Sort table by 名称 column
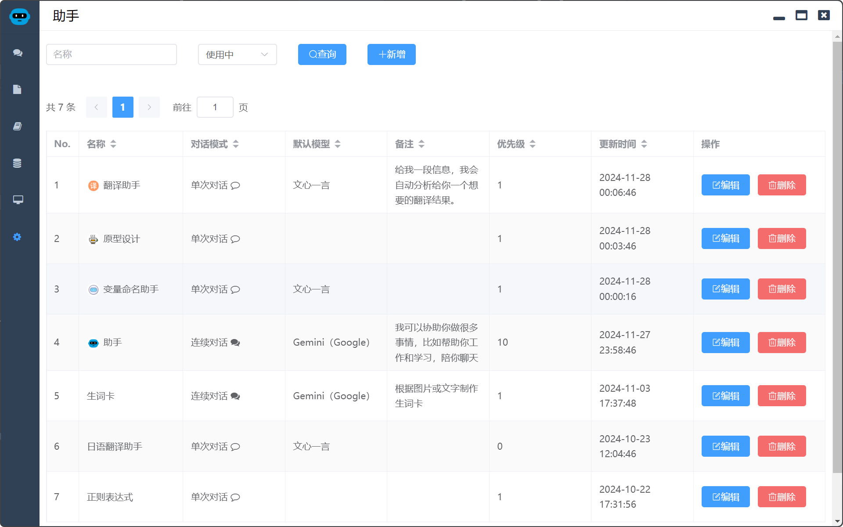 (x=113, y=144)
